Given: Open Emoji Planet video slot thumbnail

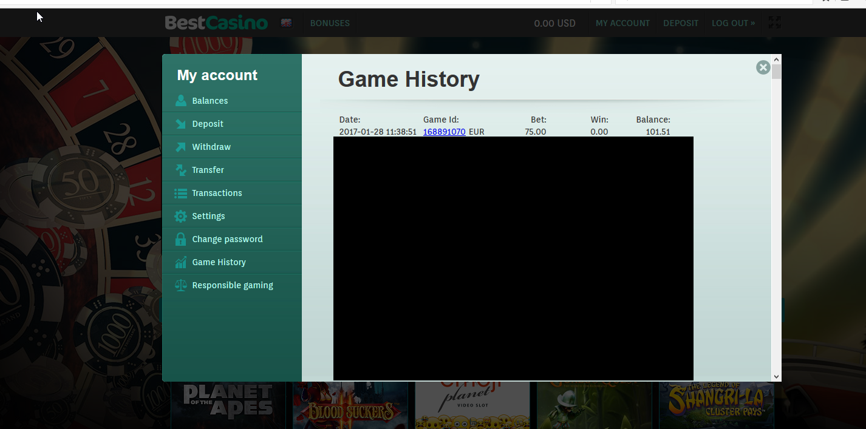Looking at the screenshot, I should [x=472, y=405].
